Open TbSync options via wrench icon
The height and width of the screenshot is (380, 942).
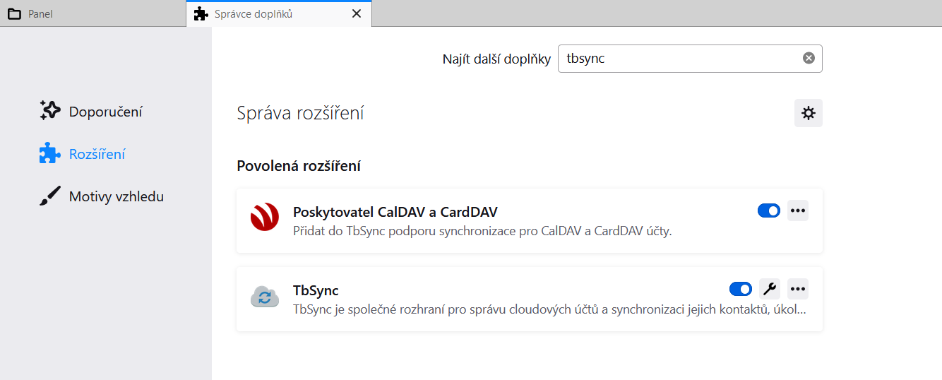pos(770,288)
